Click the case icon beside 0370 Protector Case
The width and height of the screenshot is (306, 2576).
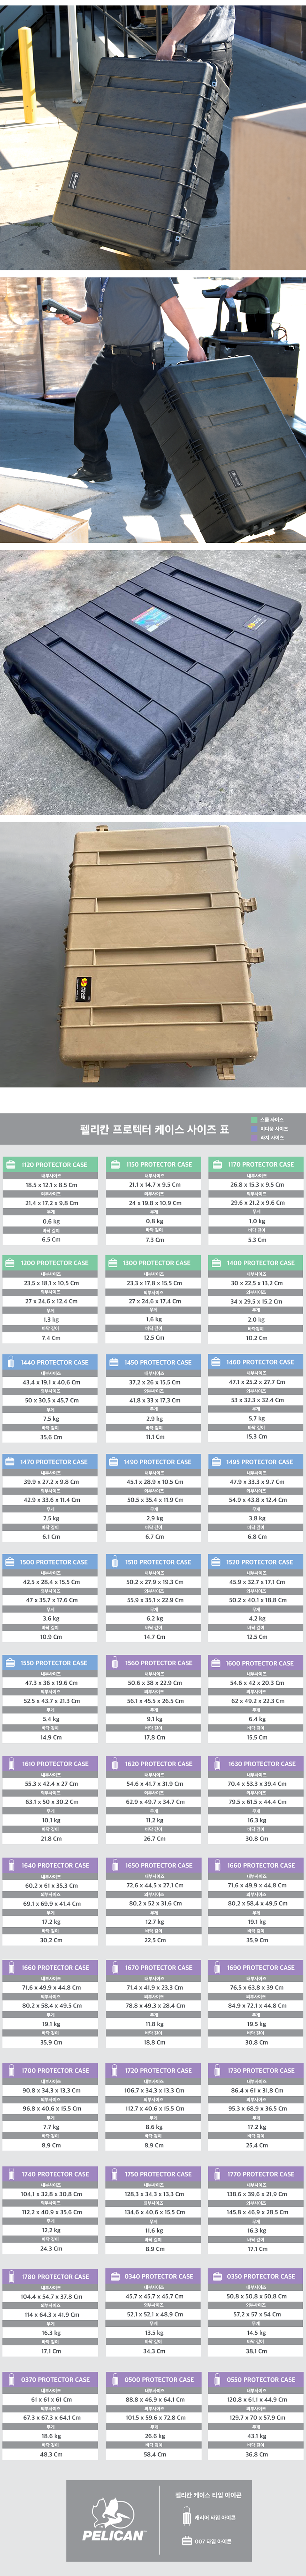pos(11,2379)
